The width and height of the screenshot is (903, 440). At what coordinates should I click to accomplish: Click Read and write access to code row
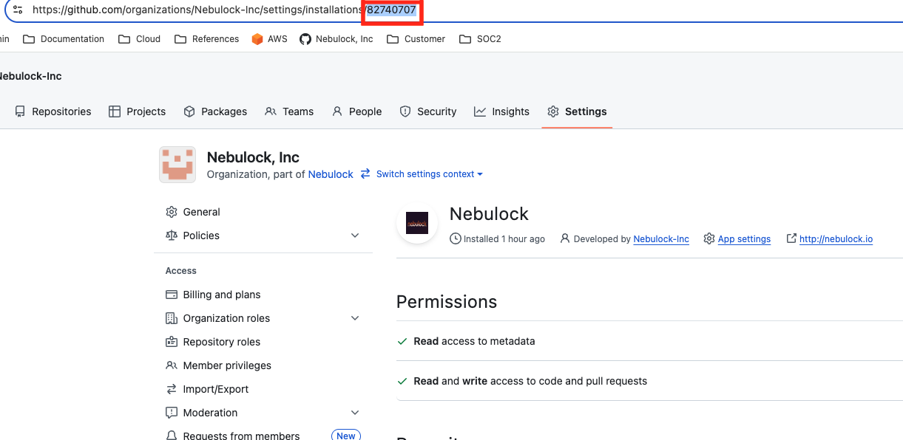click(530, 381)
